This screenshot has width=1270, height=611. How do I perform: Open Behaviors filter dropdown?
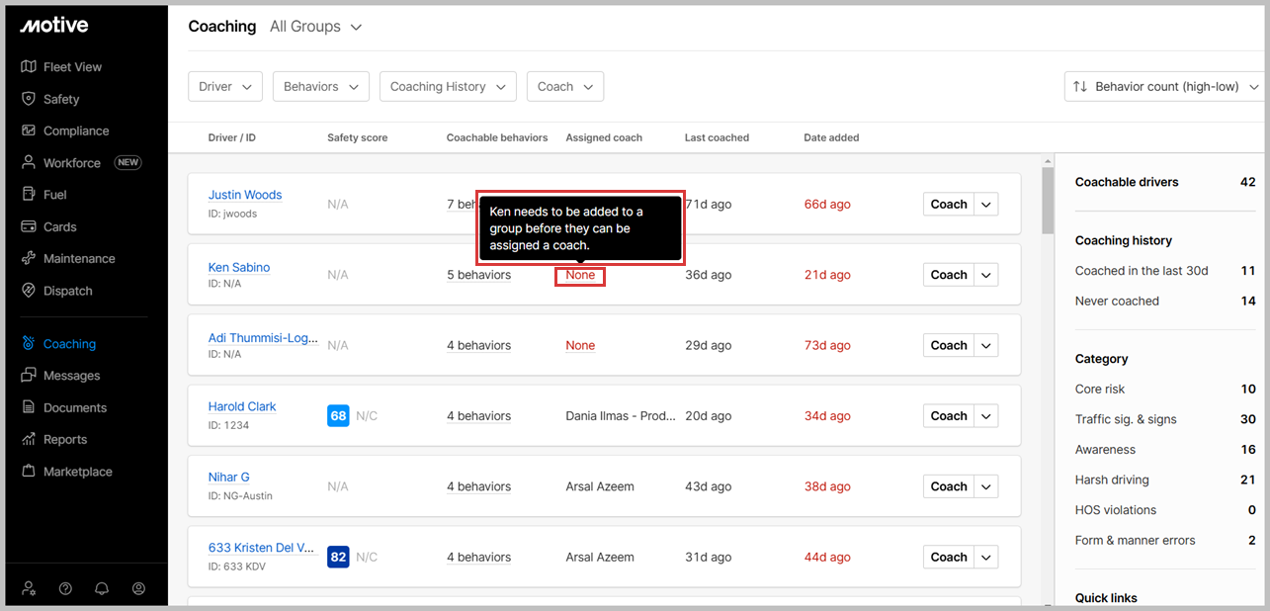click(x=321, y=86)
